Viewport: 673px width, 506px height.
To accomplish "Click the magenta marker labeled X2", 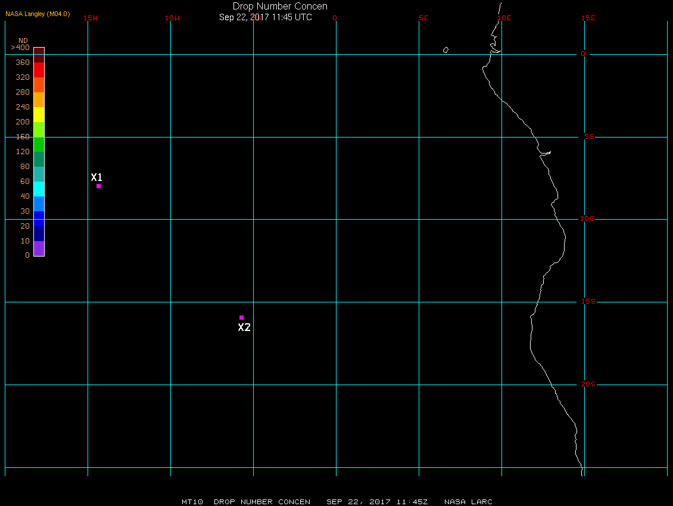I will 242,318.
